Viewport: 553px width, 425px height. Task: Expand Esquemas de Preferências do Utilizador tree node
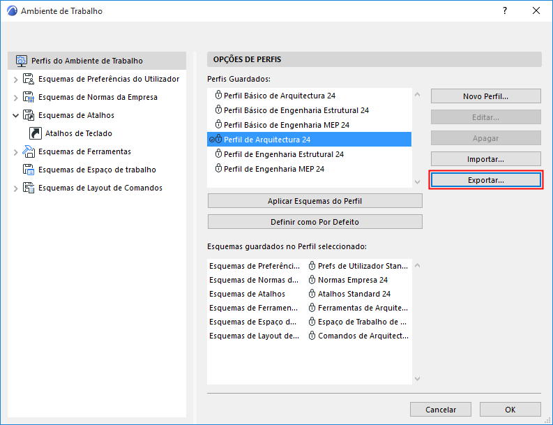pos(15,79)
